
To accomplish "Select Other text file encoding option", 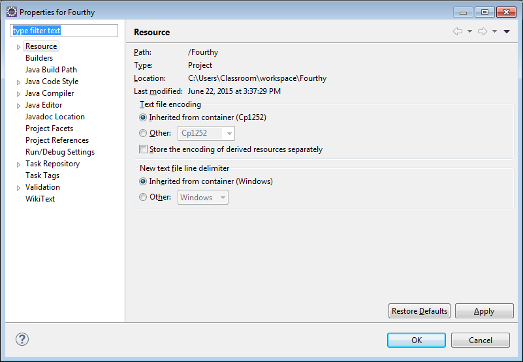I will [x=144, y=133].
